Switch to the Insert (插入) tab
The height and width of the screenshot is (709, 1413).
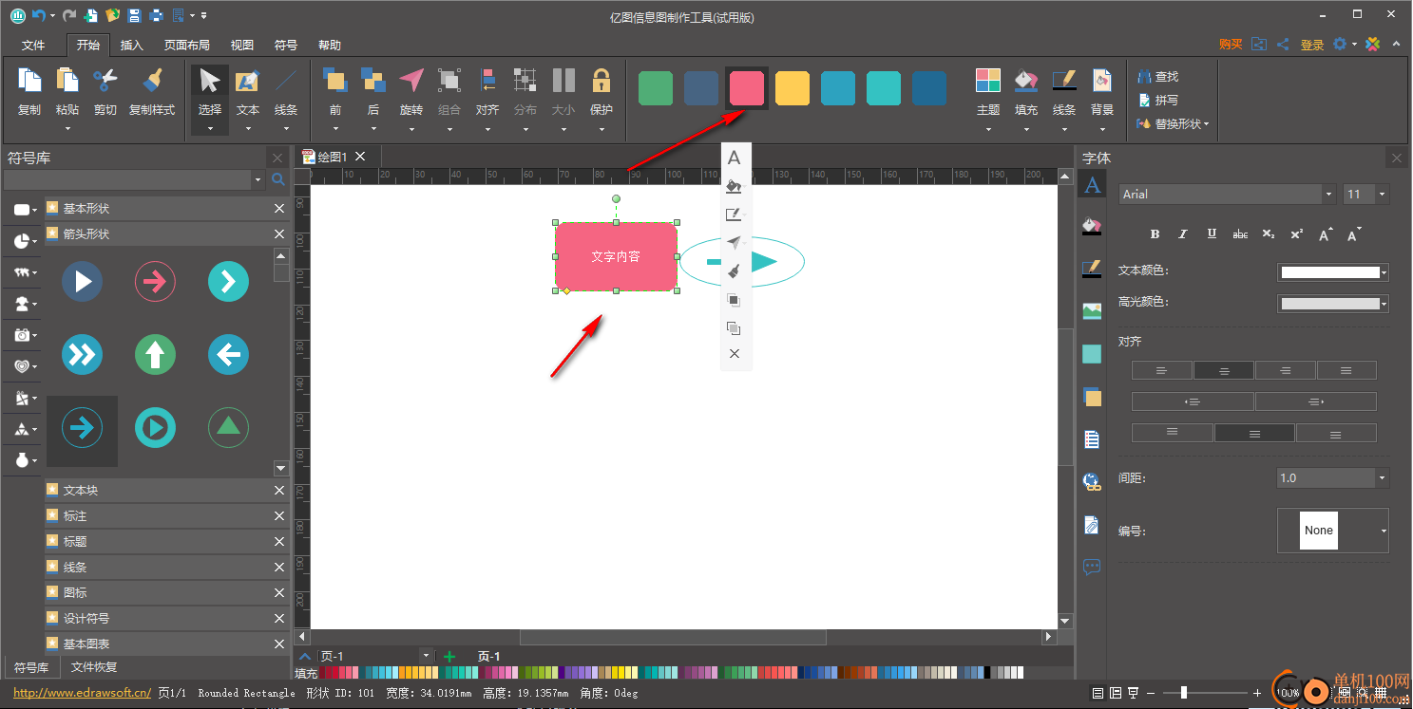(x=132, y=46)
